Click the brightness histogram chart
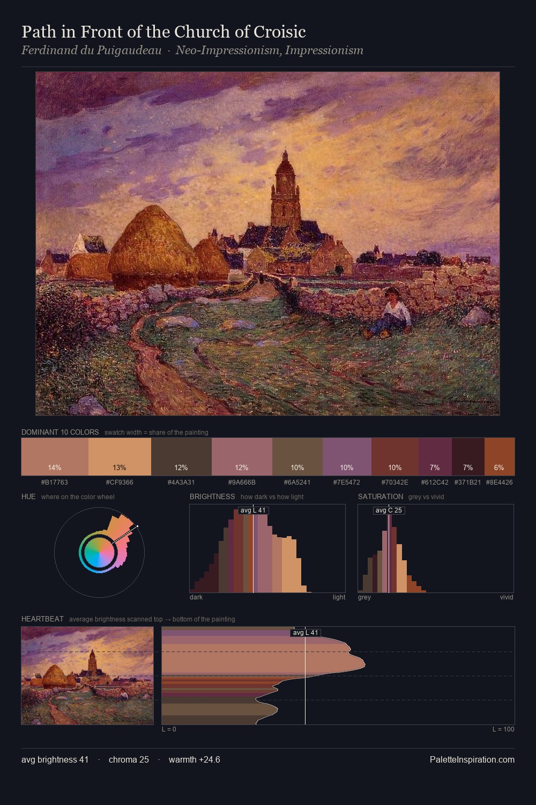This screenshot has height=805, width=536. [267, 548]
